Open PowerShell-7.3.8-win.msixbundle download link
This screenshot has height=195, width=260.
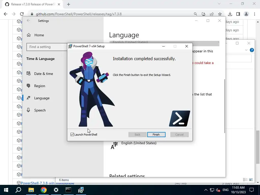click(x=47, y=183)
